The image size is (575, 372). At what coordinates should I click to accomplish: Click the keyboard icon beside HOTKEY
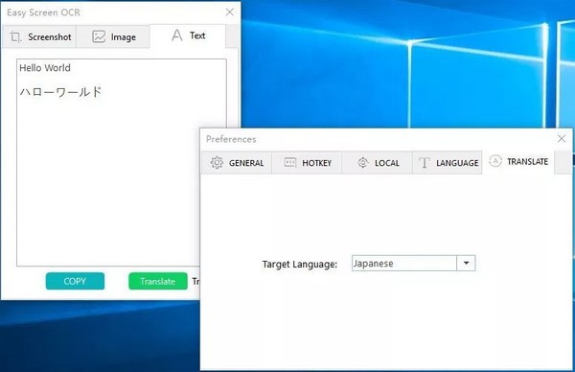[x=290, y=163]
